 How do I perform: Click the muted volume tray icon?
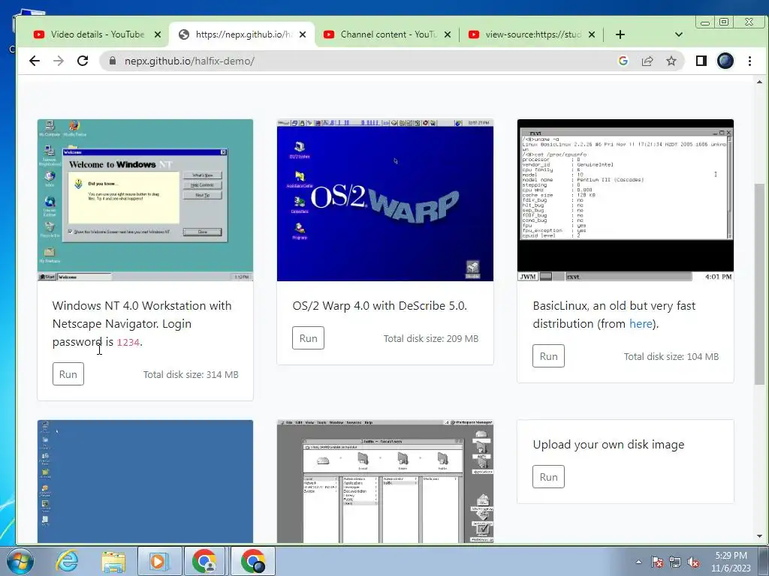(x=693, y=562)
